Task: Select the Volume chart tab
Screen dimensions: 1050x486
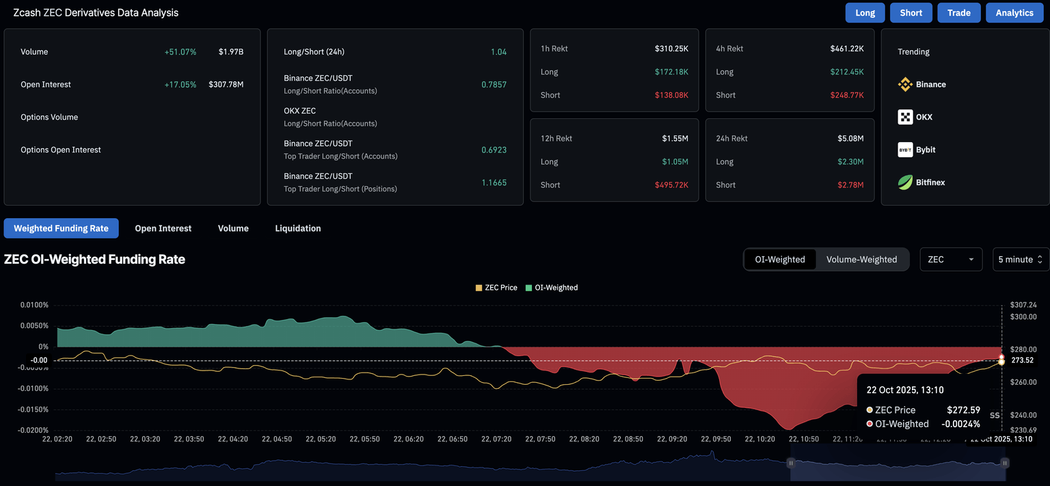Action: point(233,228)
